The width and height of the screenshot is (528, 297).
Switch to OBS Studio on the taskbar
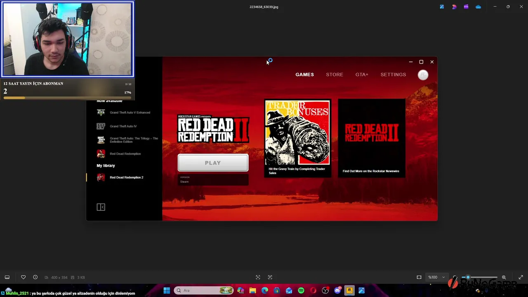[x=325, y=290]
